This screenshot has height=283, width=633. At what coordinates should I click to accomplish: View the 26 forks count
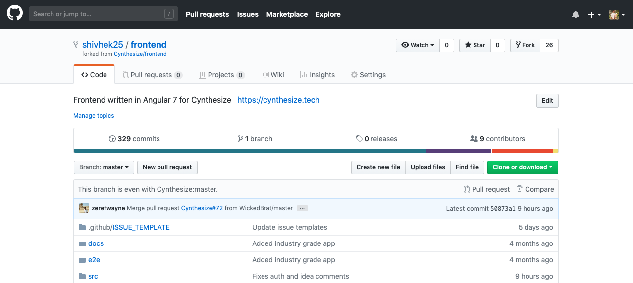[x=549, y=45]
